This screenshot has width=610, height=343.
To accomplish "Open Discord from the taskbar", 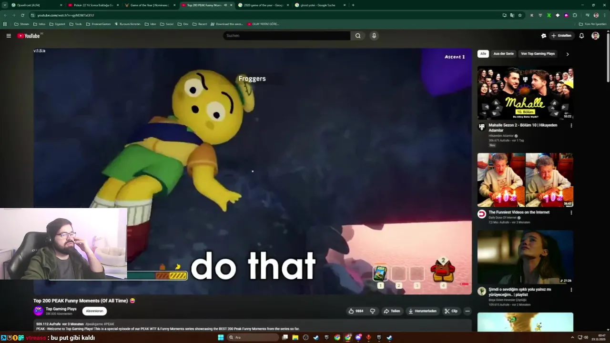I will coord(358,338).
